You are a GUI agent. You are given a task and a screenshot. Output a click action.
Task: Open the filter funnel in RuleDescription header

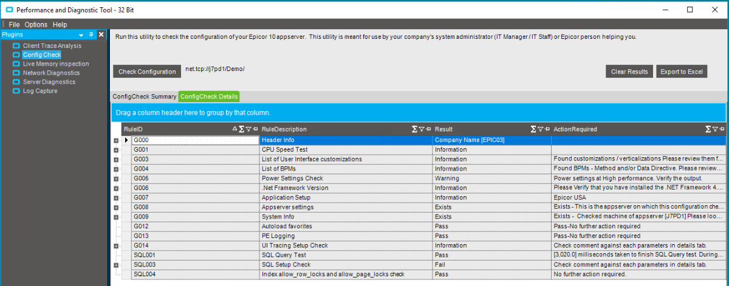(x=422, y=129)
